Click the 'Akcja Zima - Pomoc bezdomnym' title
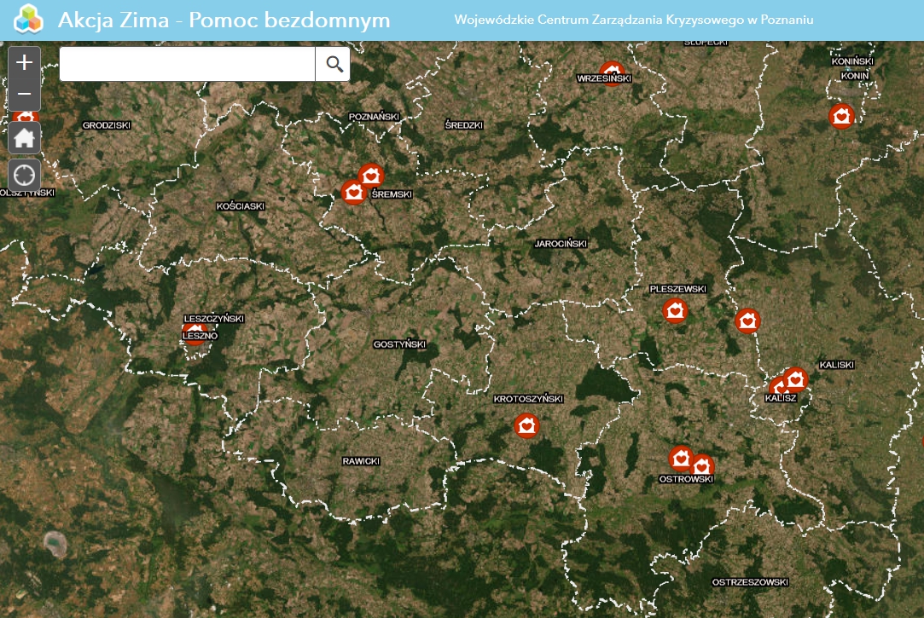Image resolution: width=924 pixels, height=618 pixels. pos(224,20)
